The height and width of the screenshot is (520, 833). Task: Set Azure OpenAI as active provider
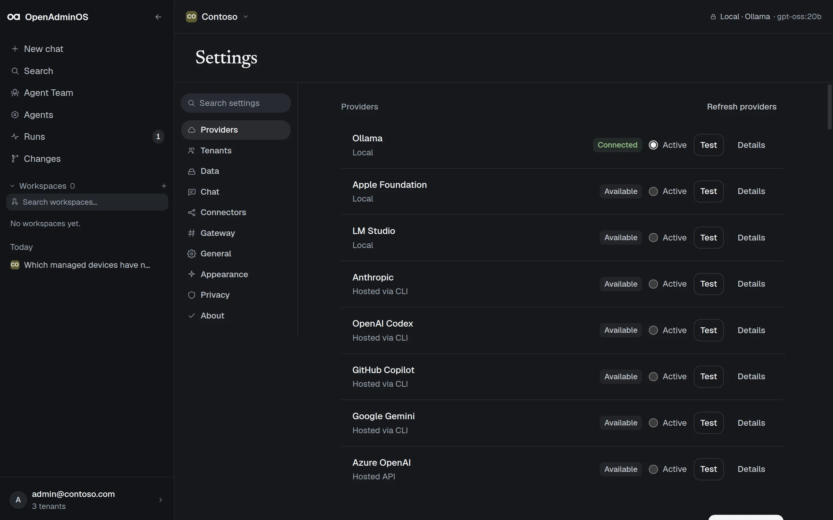(x=653, y=469)
